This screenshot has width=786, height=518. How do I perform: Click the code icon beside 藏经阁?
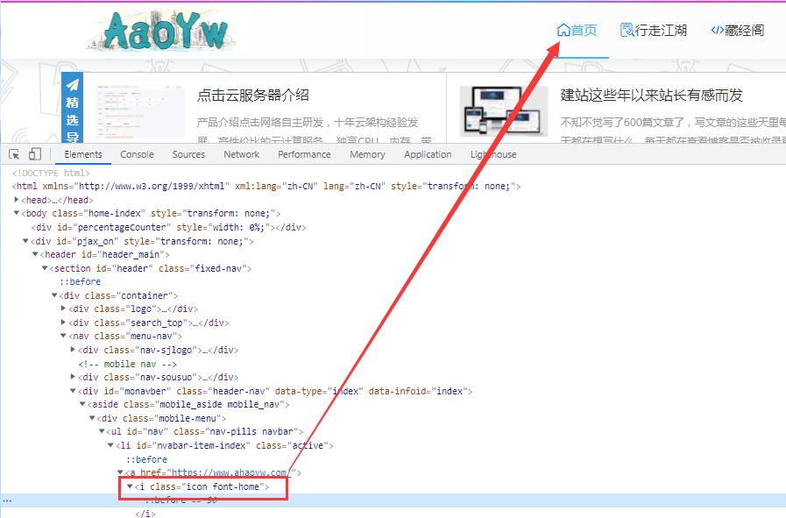point(717,30)
